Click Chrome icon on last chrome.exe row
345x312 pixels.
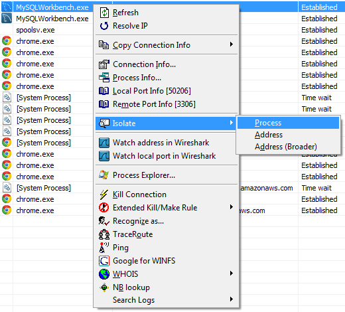[7, 210]
